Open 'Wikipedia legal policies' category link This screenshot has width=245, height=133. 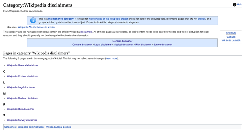click(59, 127)
